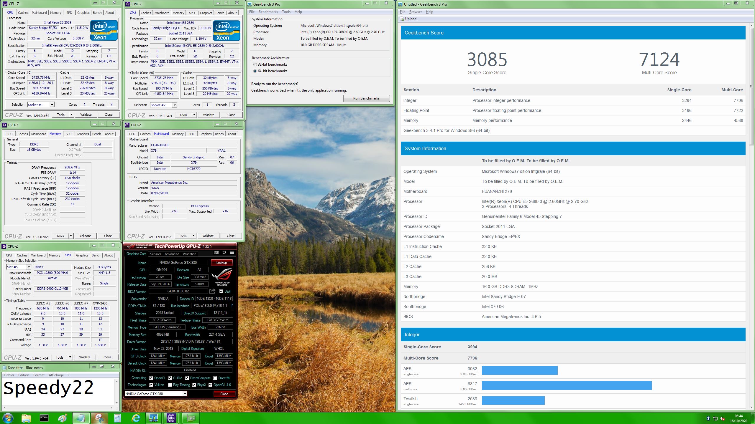Viewport: 755px width, 424px height.
Task: Enable the DirectML checkbox
Action: tap(215, 378)
